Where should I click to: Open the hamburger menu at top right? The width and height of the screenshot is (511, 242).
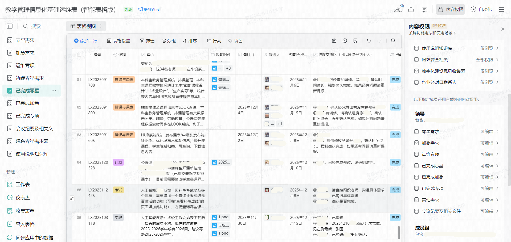[502, 9]
